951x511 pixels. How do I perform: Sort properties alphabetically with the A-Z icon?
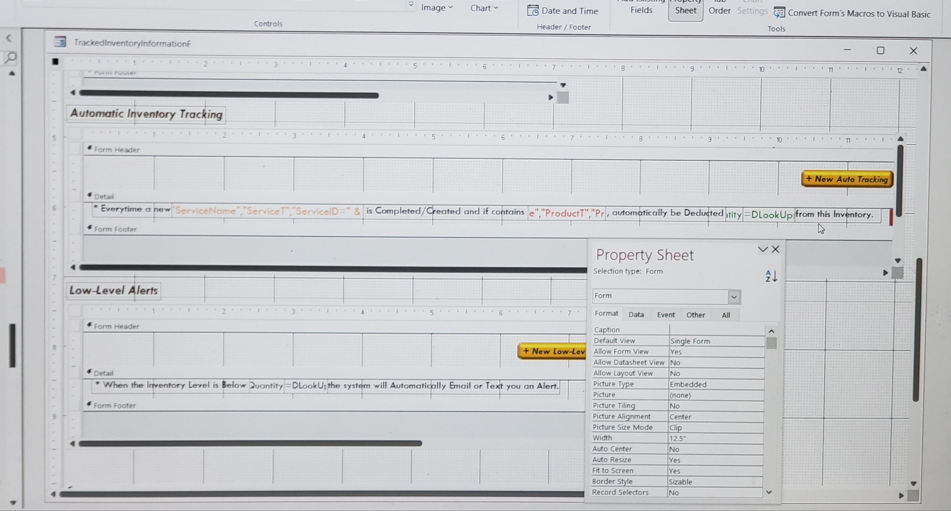point(771,276)
